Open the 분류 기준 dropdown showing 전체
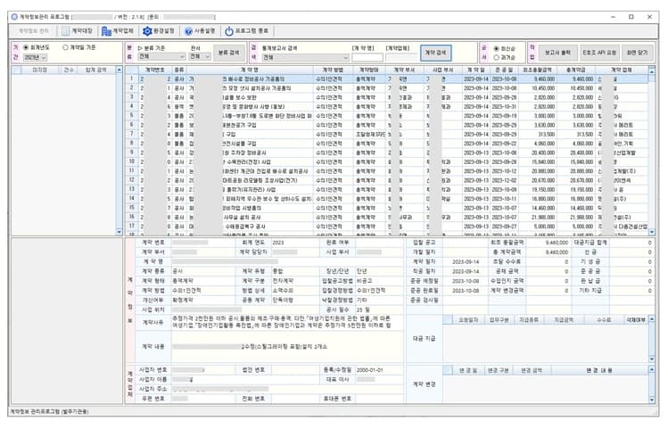The image size is (668, 429). click(161, 56)
